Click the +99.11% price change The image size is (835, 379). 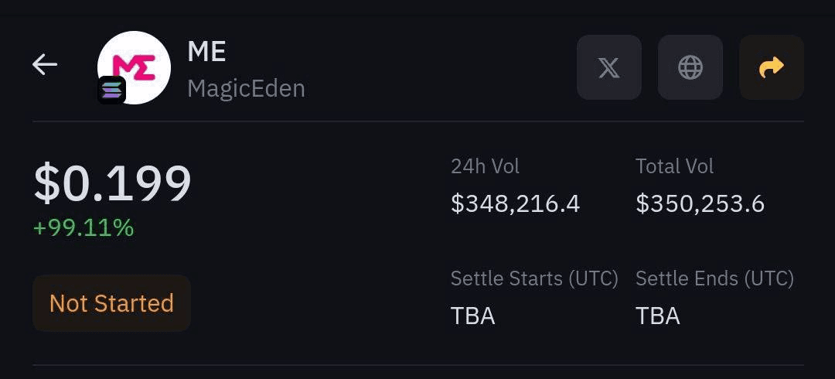point(83,228)
